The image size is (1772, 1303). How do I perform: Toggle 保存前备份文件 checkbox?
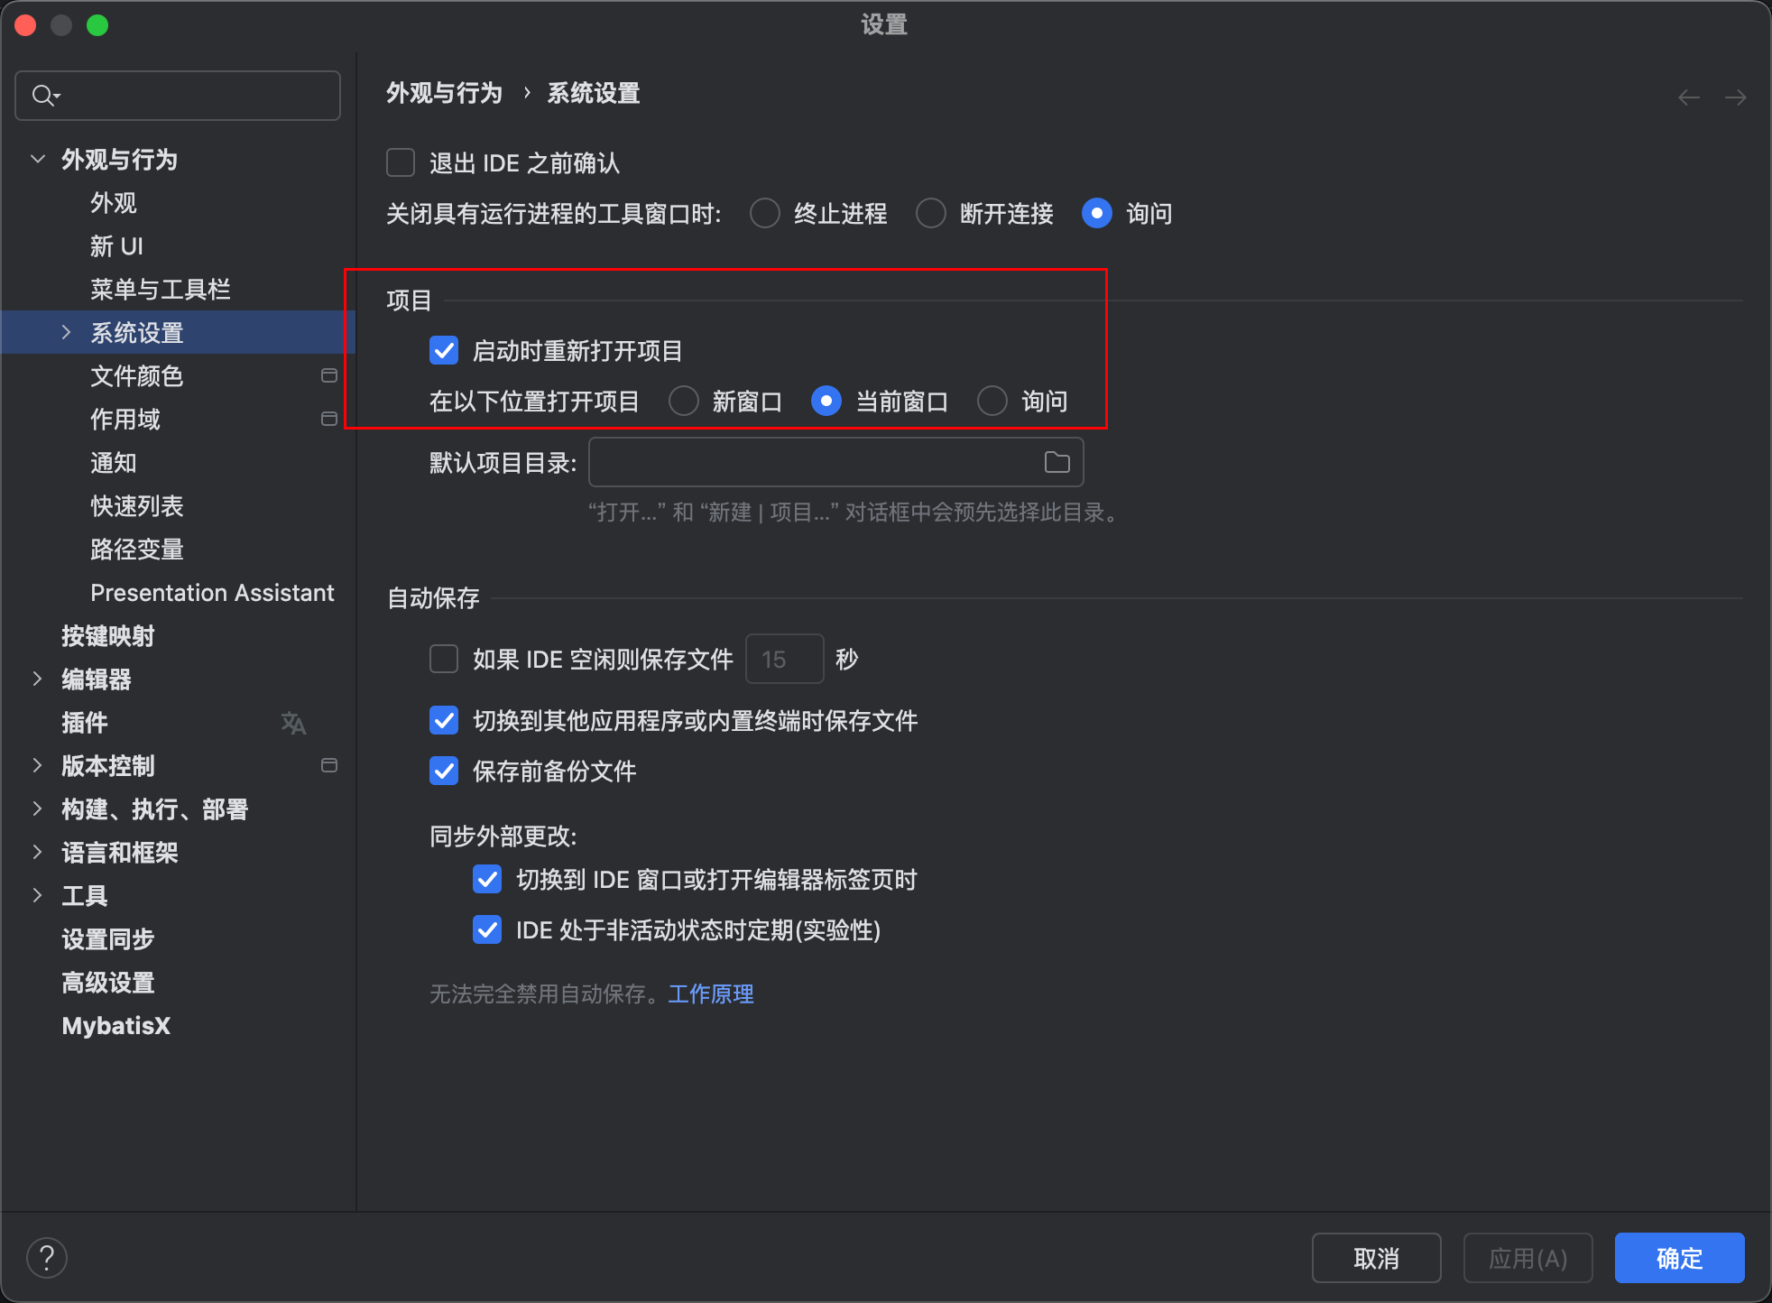[444, 771]
